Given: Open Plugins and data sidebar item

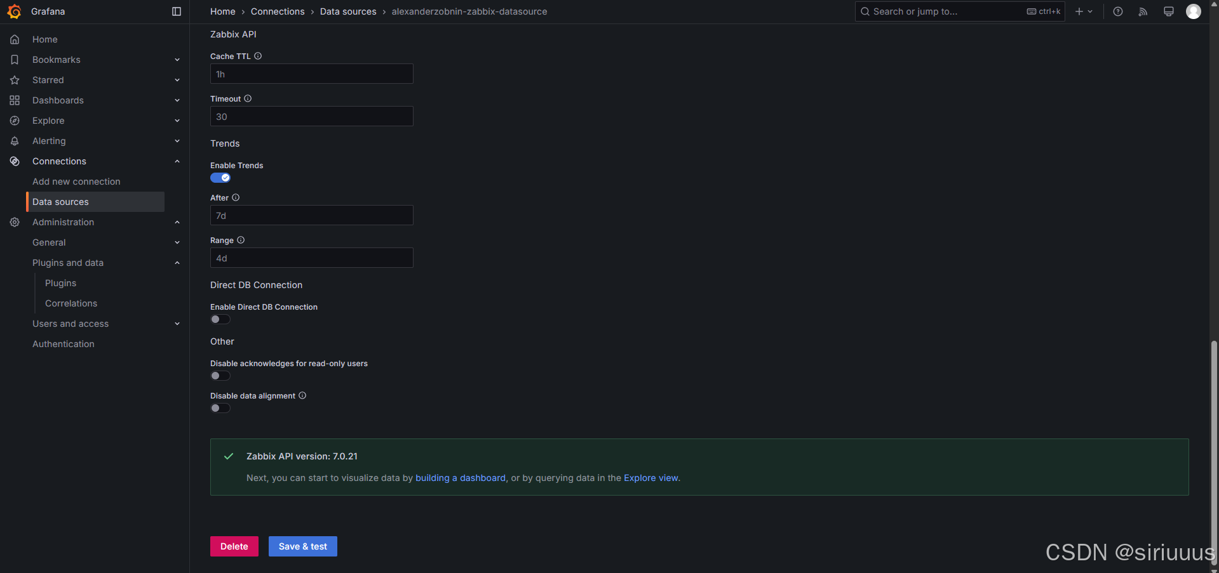Looking at the screenshot, I should tap(68, 263).
